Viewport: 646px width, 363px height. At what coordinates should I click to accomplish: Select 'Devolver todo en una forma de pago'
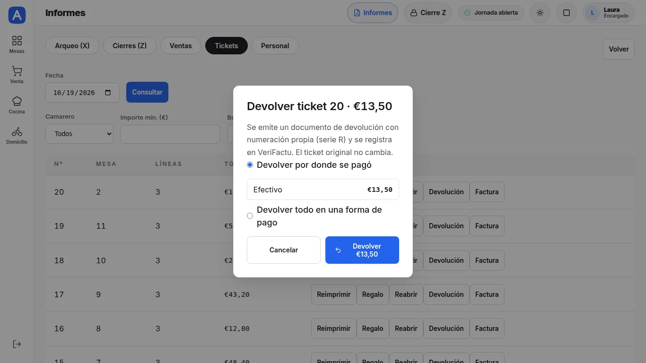click(x=250, y=216)
